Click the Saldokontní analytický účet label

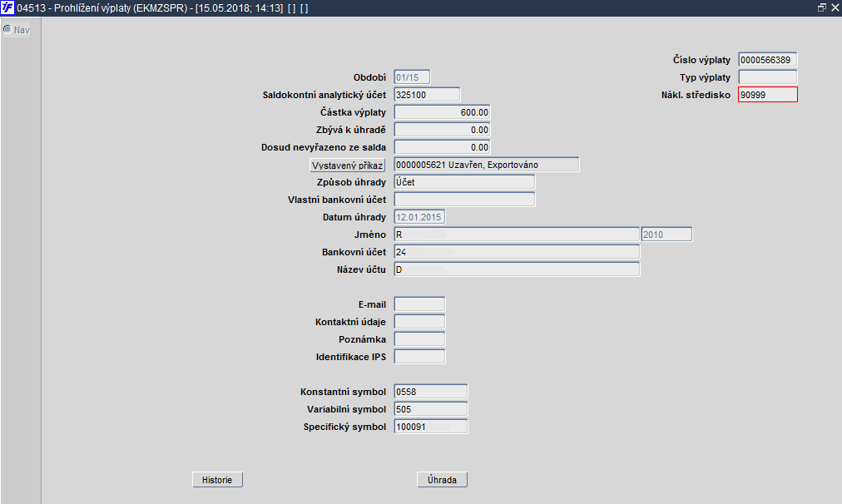(x=324, y=95)
